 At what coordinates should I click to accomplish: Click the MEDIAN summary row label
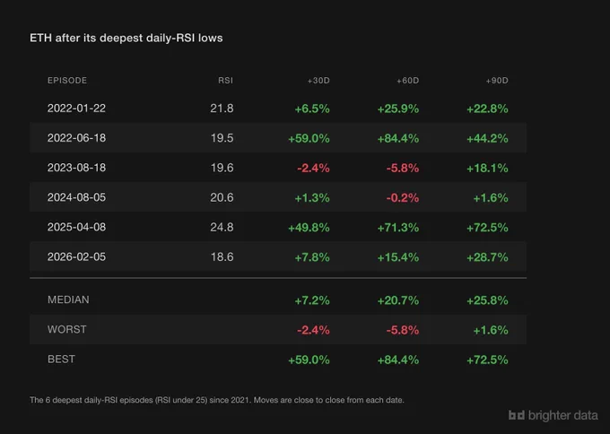tap(68, 299)
